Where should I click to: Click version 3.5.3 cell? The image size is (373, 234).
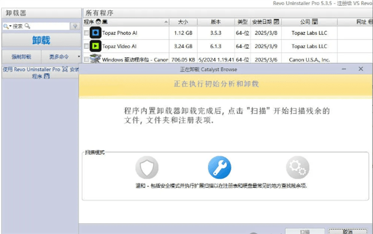216,33
